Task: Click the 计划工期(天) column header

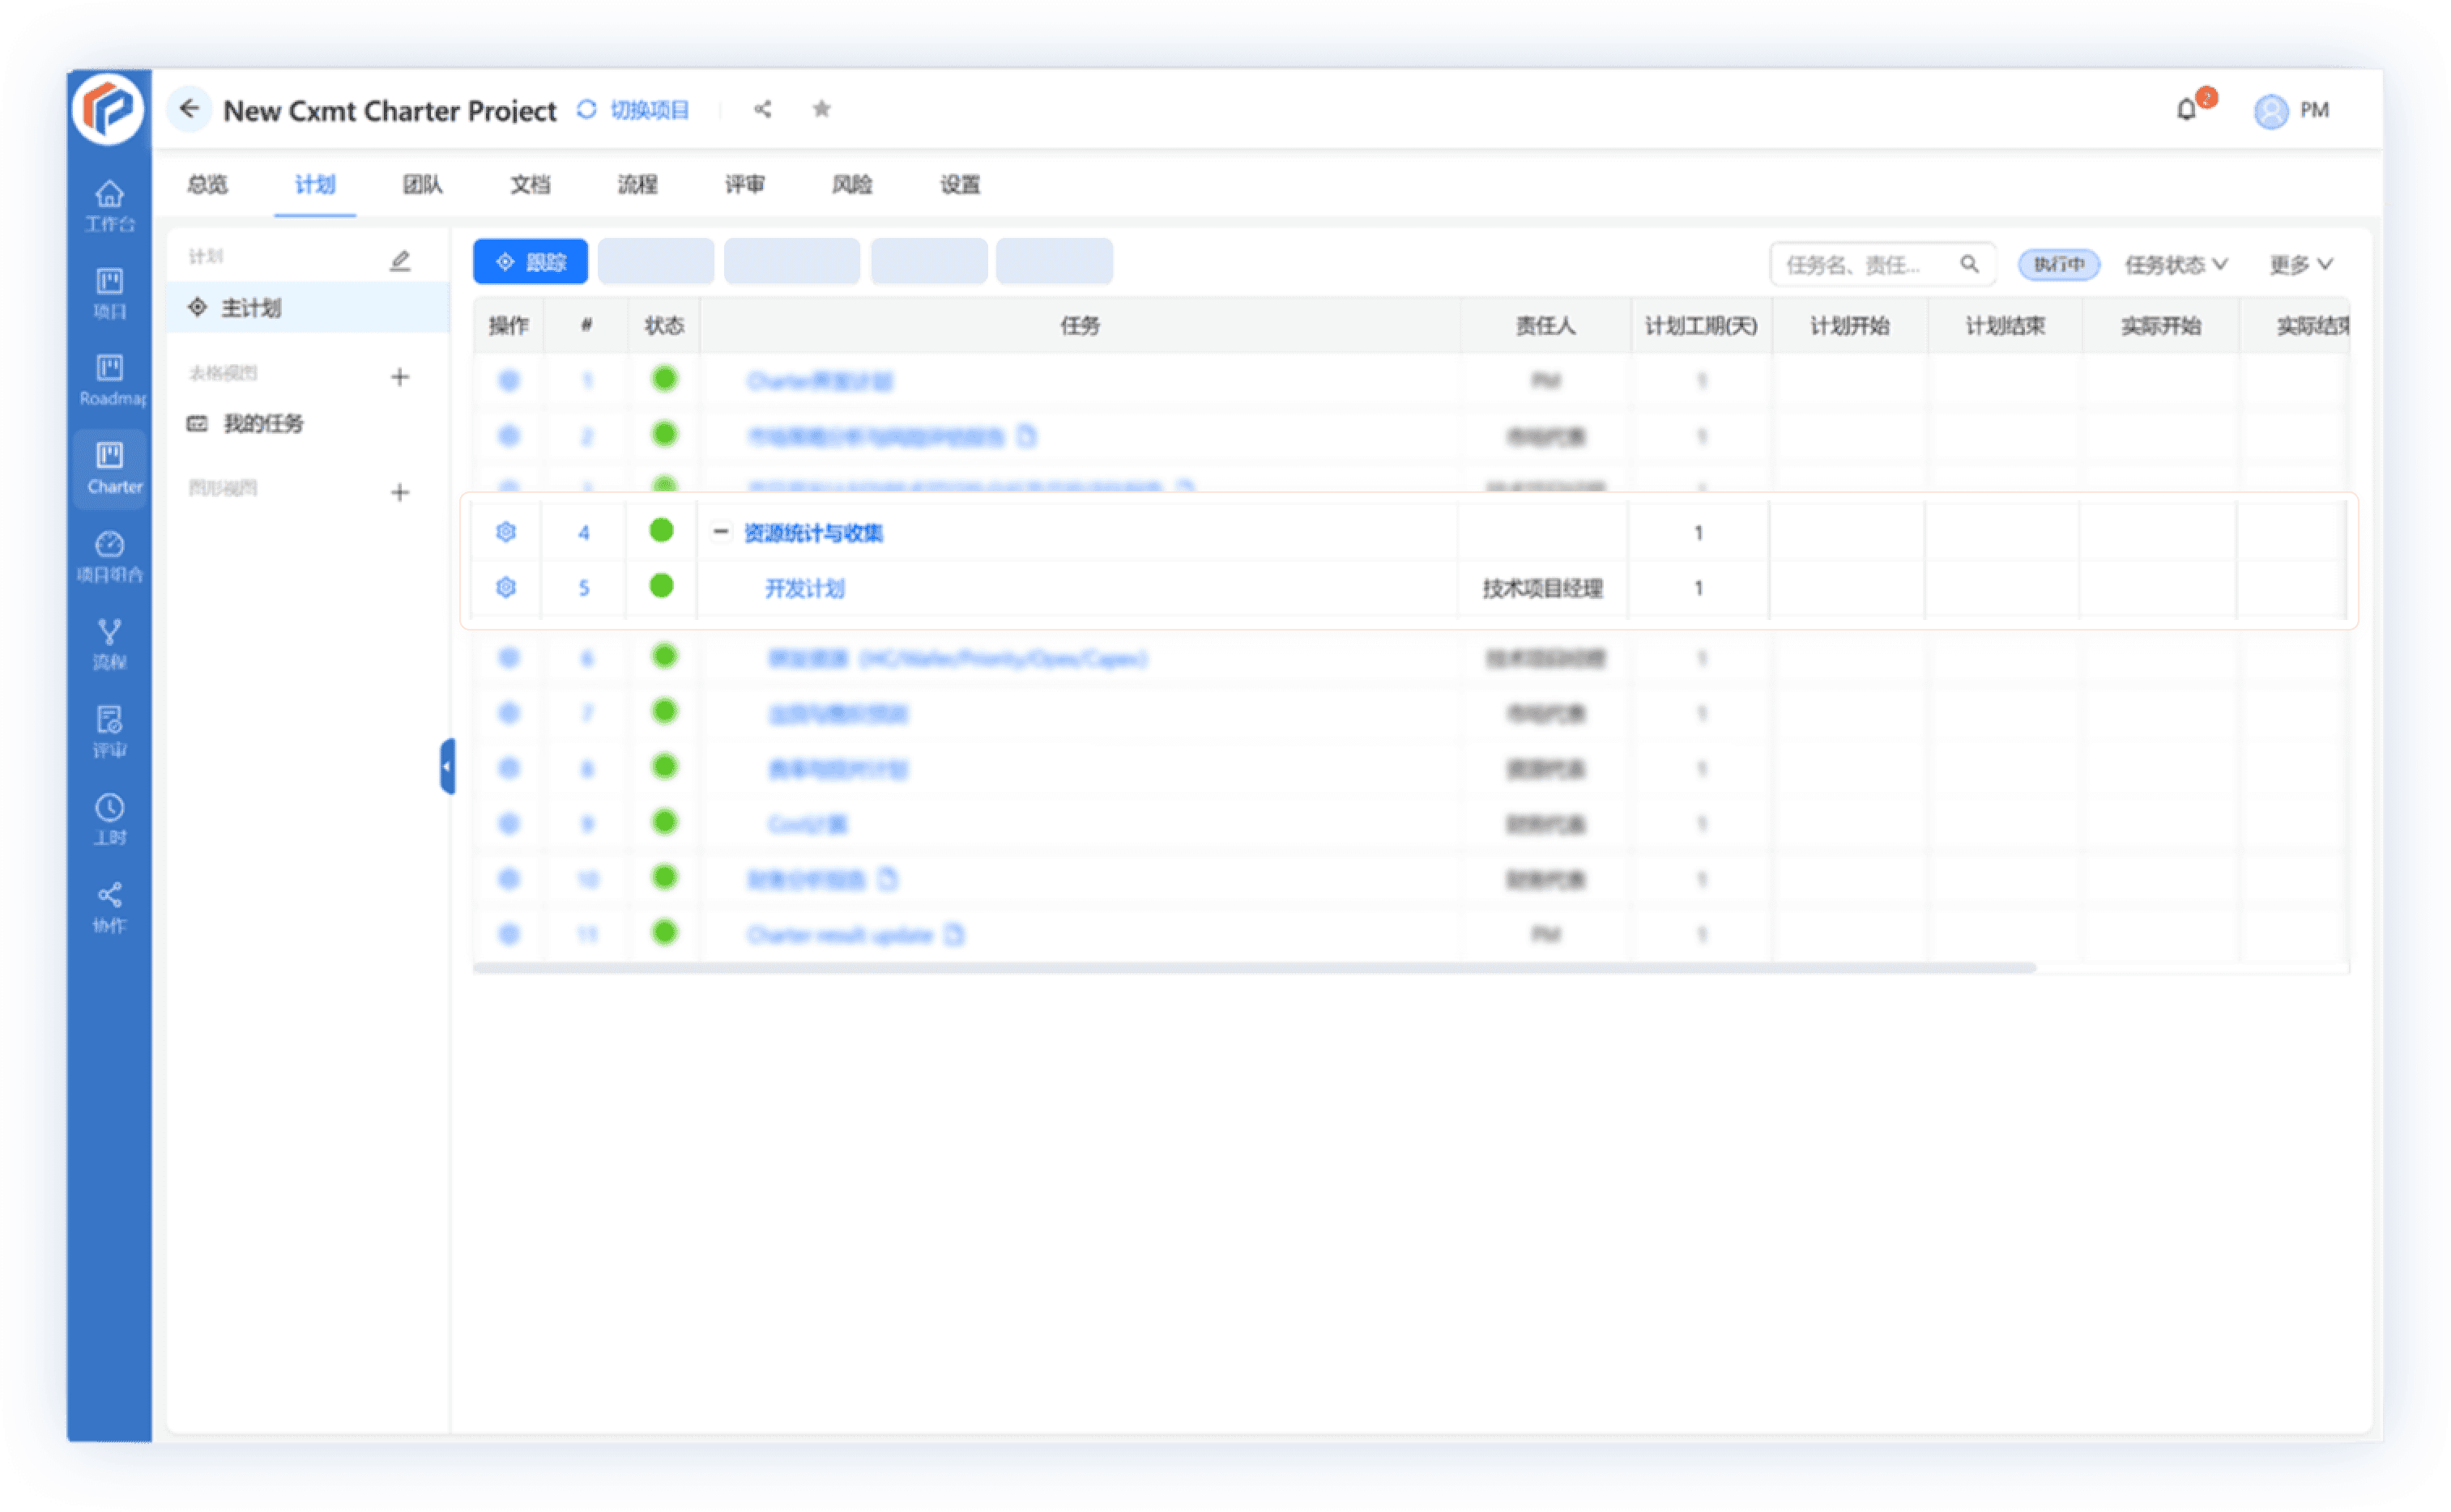Action: (x=1701, y=325)
